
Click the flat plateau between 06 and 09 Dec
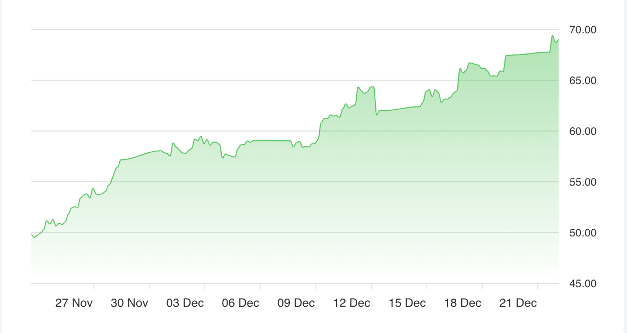[x=271, y=141]
